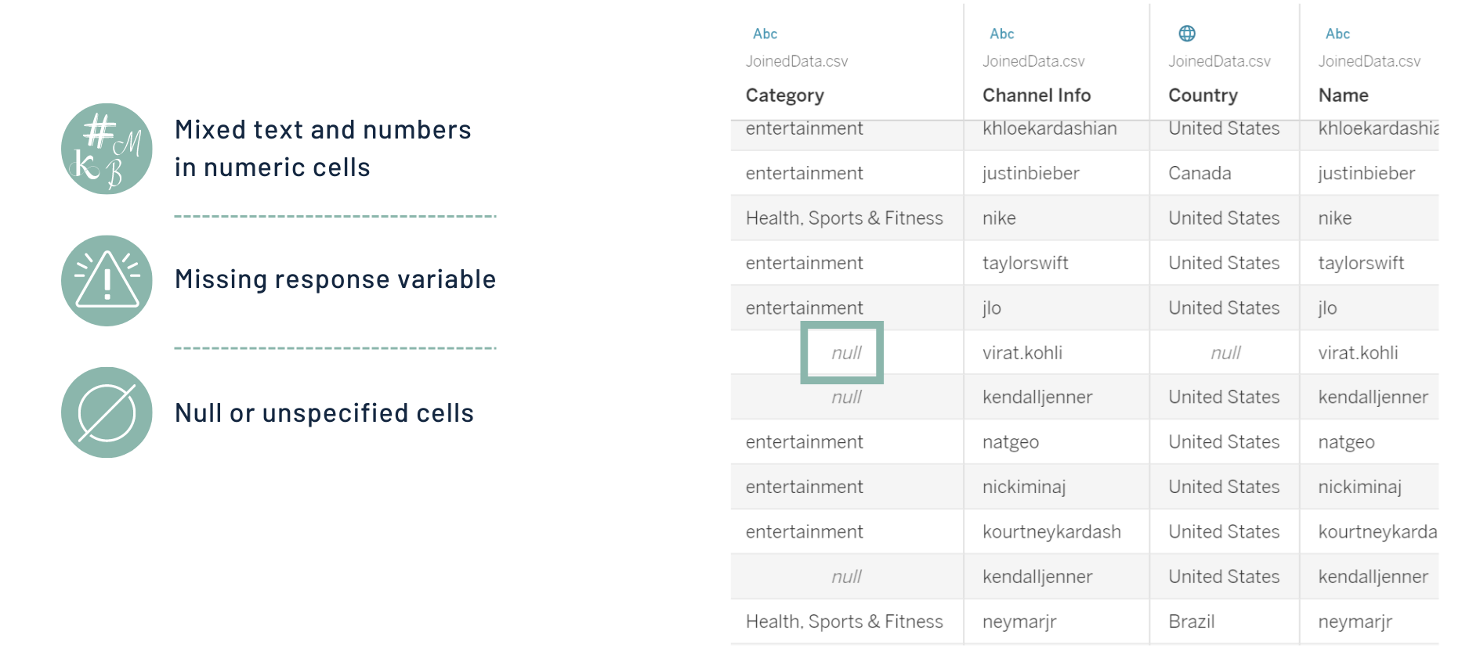Image resolution: width=1469 pixels, height=659 pixels.
Task: Click the Canada cell in Country column
Action: (1199, 173)
